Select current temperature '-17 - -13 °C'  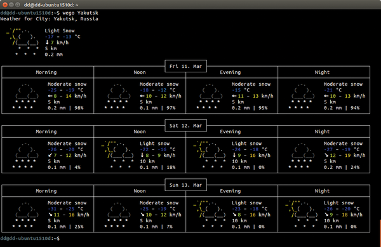[62, 37]
